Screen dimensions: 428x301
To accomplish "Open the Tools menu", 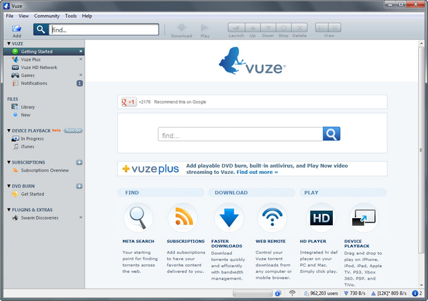I will (70, 16).
